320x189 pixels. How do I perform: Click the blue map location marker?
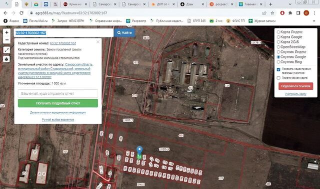tap(139, 150)
